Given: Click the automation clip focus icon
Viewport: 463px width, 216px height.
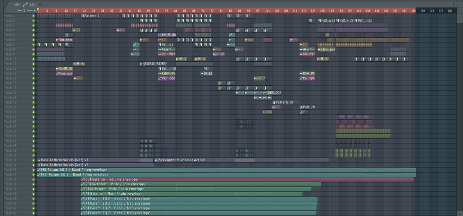Looking at the screenshot, I should [25, 4].
